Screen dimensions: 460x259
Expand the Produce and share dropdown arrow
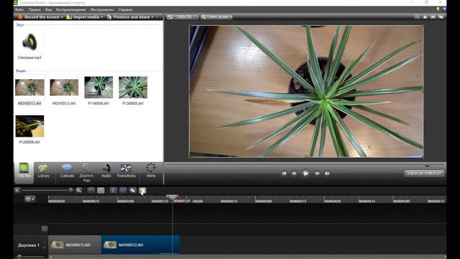[x=152, y=17]
